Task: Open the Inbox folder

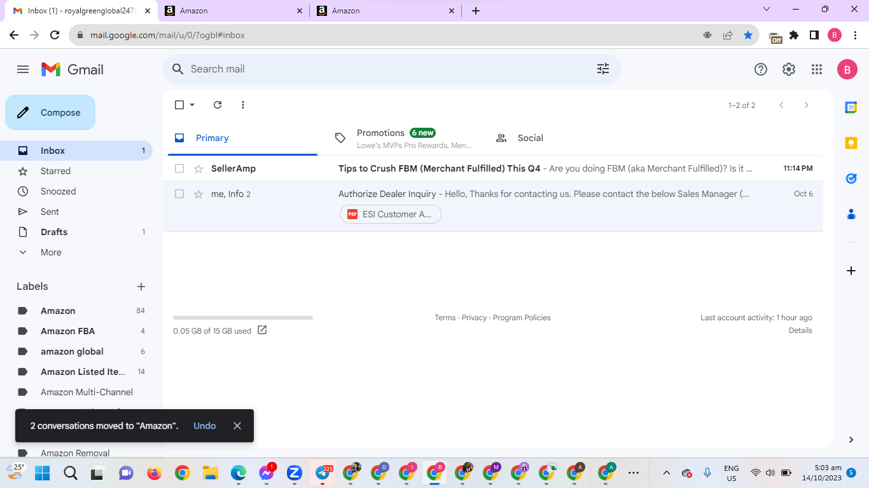Action: point(76,151)
